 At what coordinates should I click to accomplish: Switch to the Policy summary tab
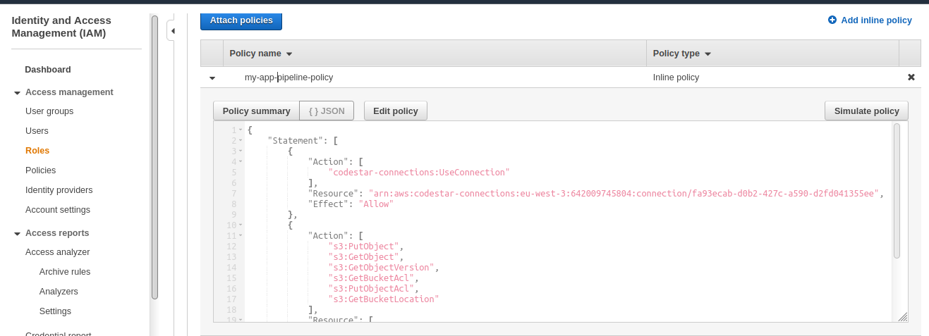256,111
